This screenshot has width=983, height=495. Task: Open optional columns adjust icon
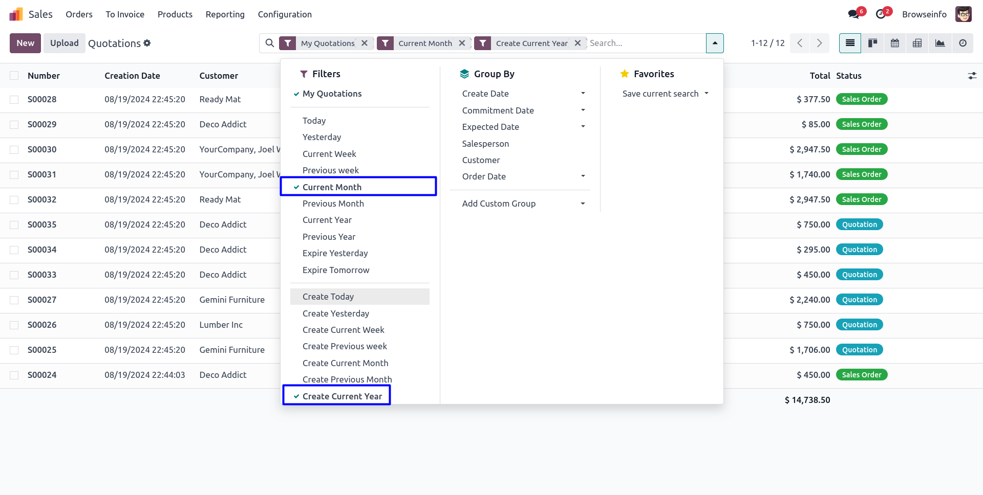pyautogui.click(x=972, y=76)
